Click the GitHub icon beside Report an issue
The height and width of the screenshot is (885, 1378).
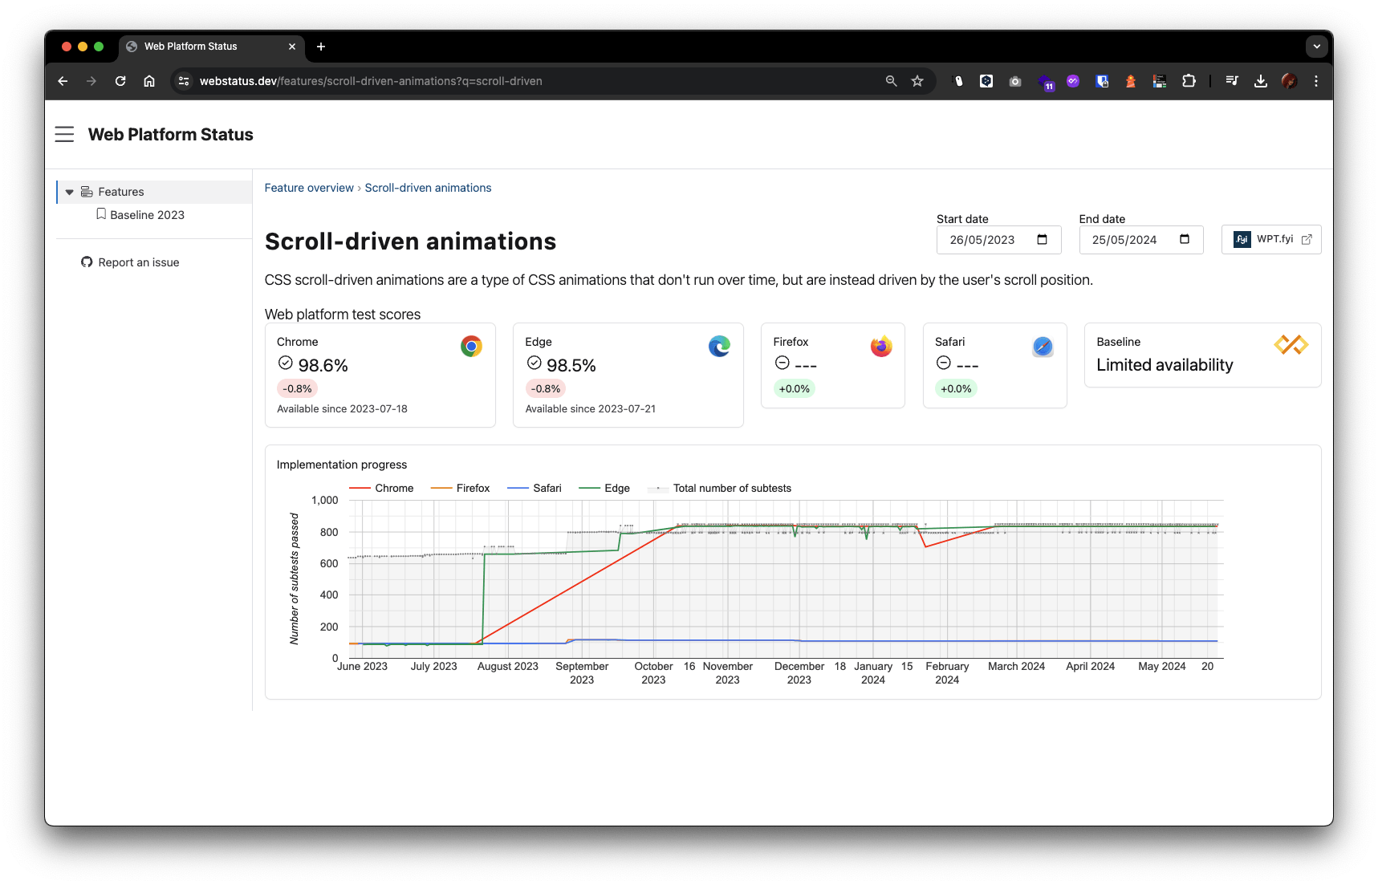(x=87, y=262)
